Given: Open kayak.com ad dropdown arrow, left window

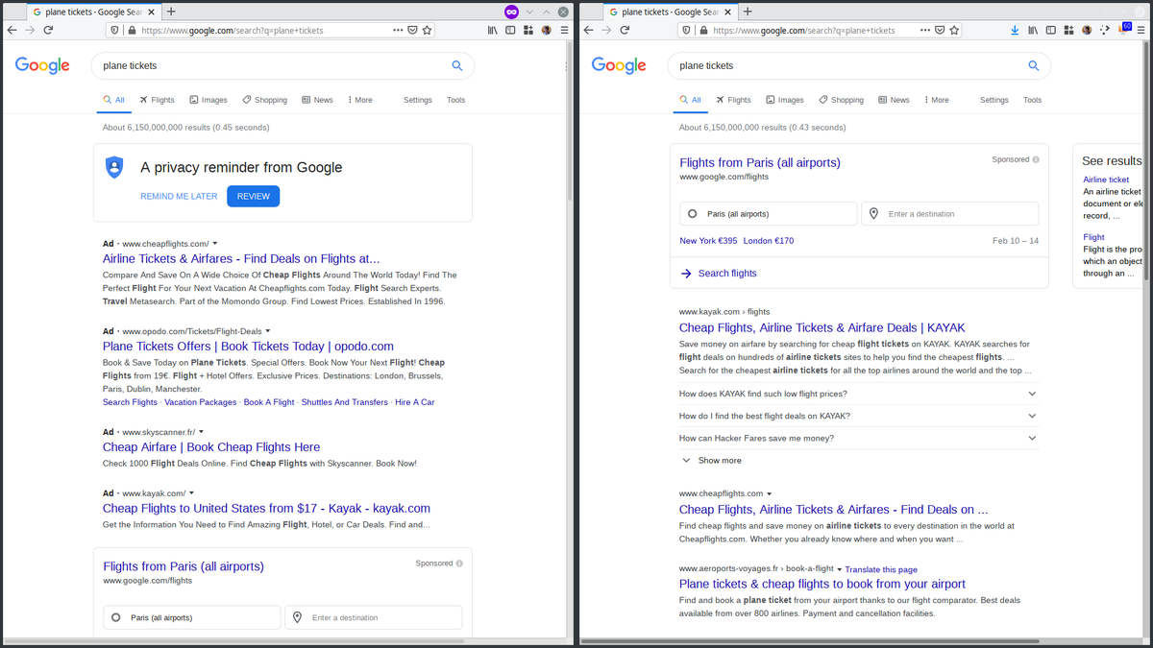Looking at the screenshot, I should [x=191, y=492].
